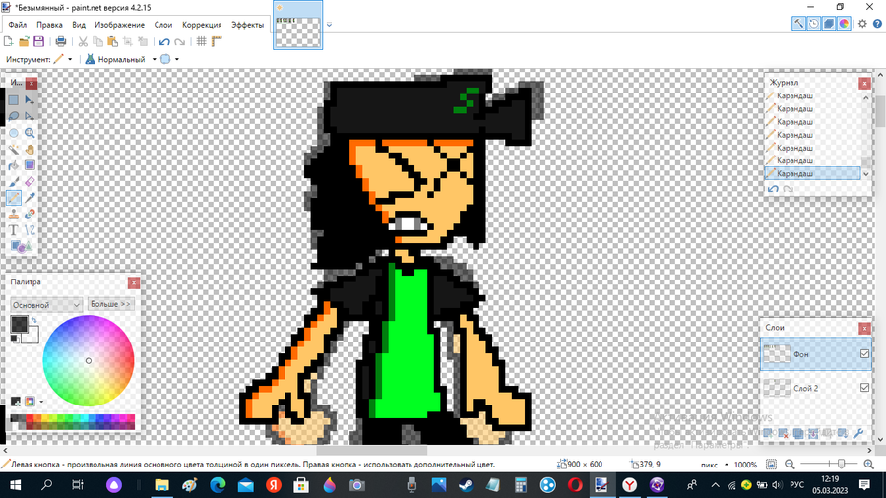Choose the Recolor tool
886x498 pixels.
click(x=30, y=214)
